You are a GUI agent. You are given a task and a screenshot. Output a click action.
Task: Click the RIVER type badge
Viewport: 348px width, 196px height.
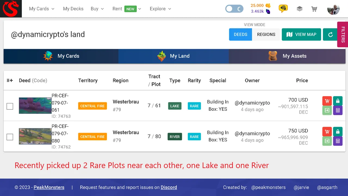pyautogui.click(x=175, y=137)
